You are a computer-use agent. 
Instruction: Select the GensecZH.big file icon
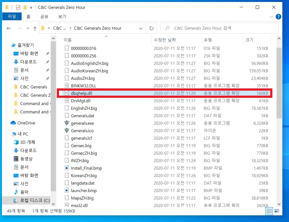point(67,153)
